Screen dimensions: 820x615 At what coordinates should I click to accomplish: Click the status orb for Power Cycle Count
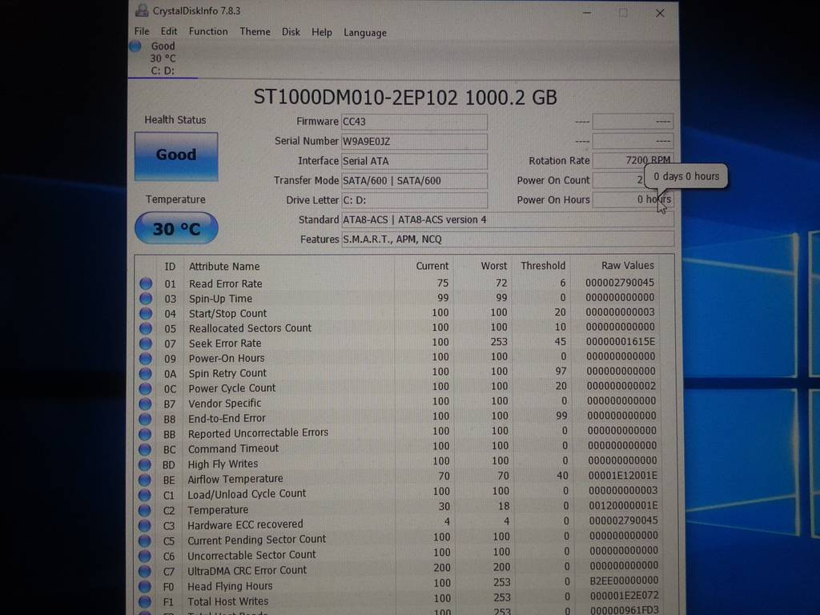[x=146, y=389]
